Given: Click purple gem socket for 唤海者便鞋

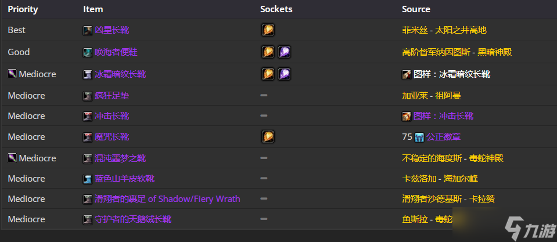Looking at the screenshot, I should click(x=284, y=52).
